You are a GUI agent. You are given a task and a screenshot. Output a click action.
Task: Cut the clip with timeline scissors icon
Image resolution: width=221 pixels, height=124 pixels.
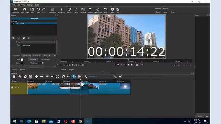[20, 77]
